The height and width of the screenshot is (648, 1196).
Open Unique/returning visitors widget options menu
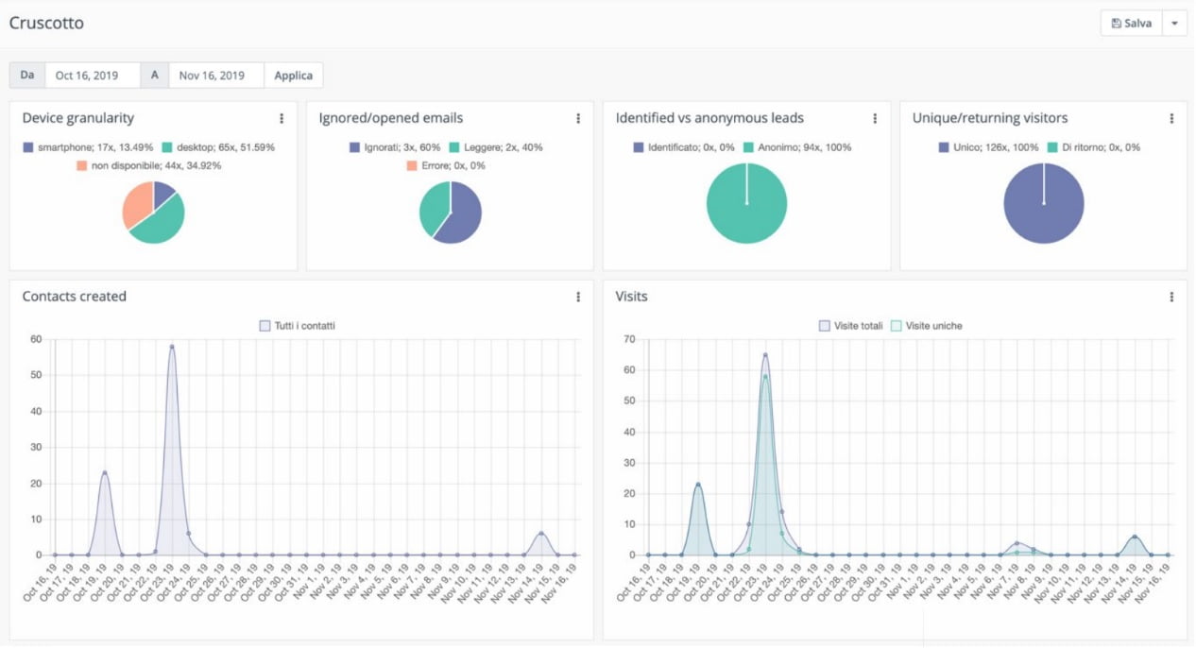[1171, 119]
